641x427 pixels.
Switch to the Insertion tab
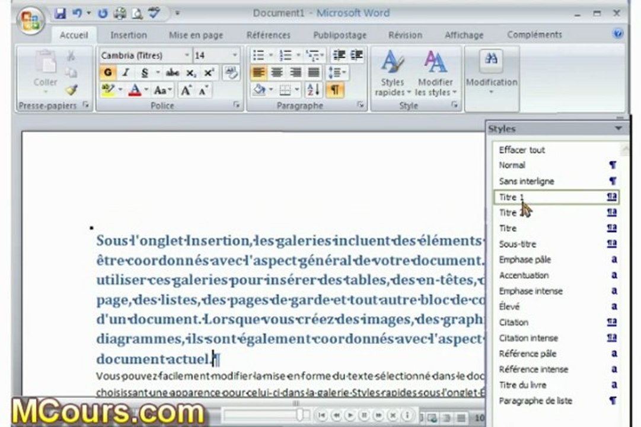(x=128, y=35)
